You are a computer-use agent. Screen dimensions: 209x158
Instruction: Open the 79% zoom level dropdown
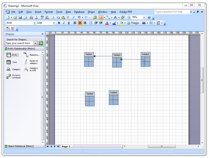pyautogui.click(x=144, y=17)
